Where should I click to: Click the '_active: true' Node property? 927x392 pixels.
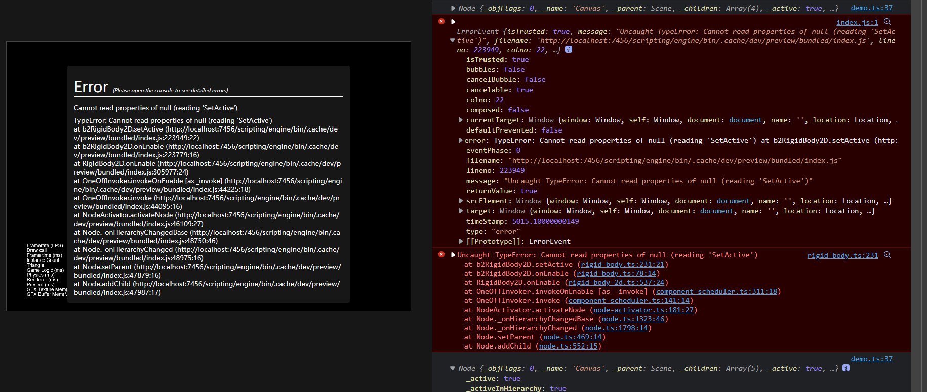tap(493, 378)
